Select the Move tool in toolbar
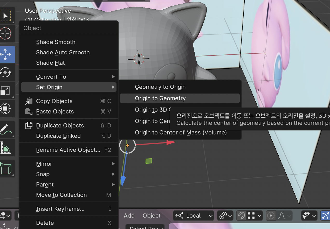The height and width of the screenshot is (229, 330). [x=6, y=54]
